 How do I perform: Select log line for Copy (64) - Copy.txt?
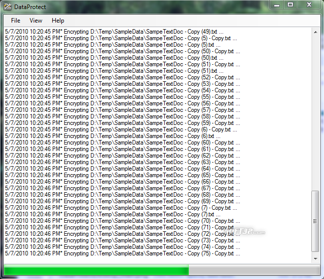[x=123, y=169]
